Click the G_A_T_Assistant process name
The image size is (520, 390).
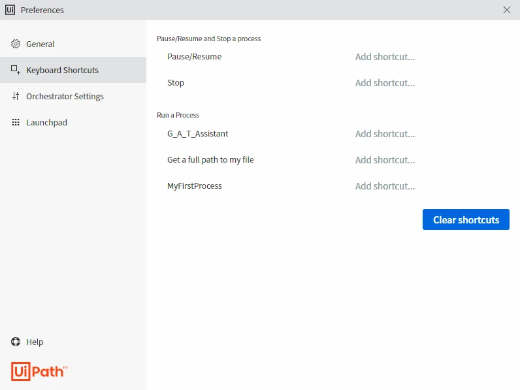(x=198, y=134)
